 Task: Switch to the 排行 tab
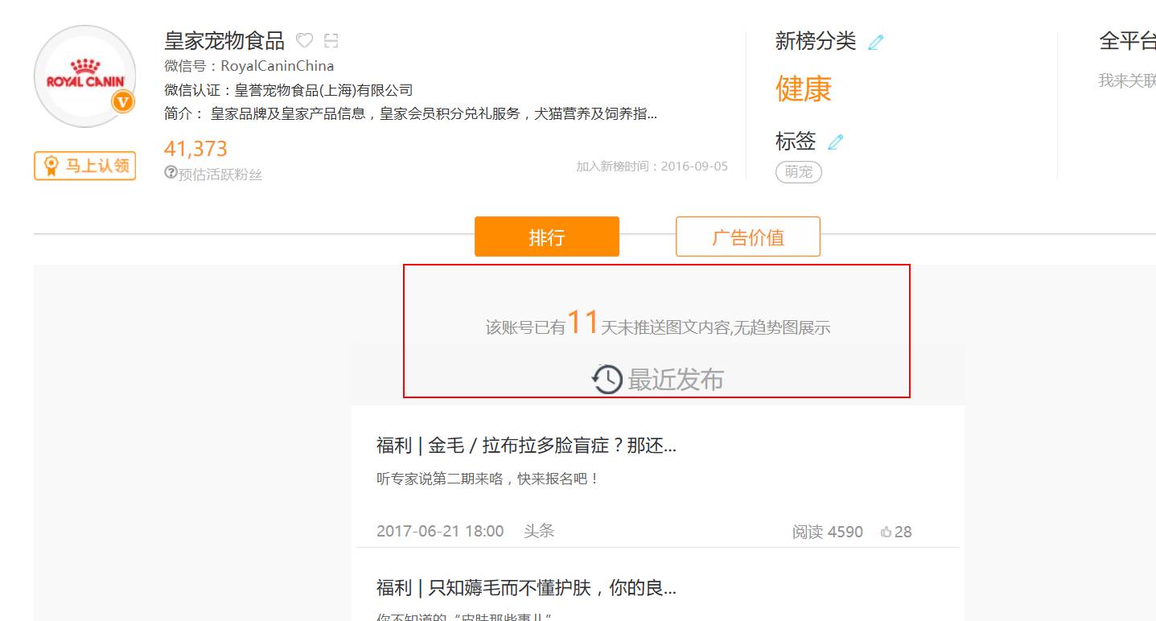[547, 236]
